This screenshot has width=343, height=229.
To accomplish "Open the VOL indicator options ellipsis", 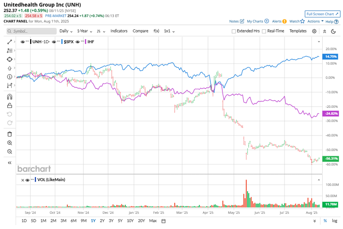I will [32, 179].
